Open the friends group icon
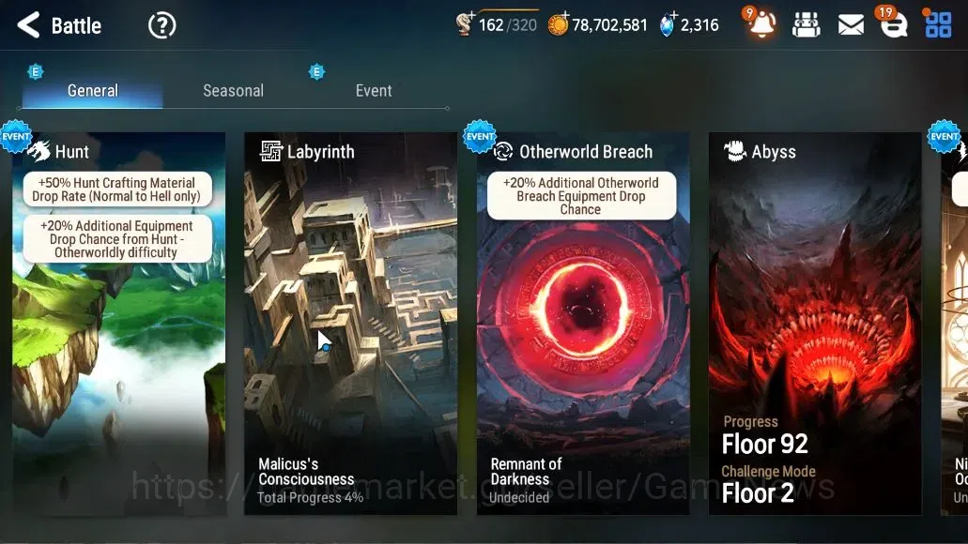The height and width of the screenshot is (544, 968). (806, 25)
